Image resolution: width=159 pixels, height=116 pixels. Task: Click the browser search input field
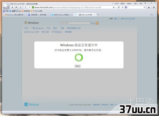point(136,7)
